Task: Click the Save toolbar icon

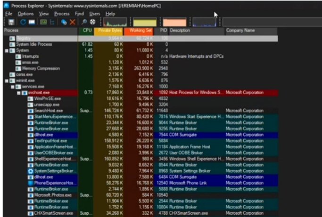Action: tap(11, 22)
